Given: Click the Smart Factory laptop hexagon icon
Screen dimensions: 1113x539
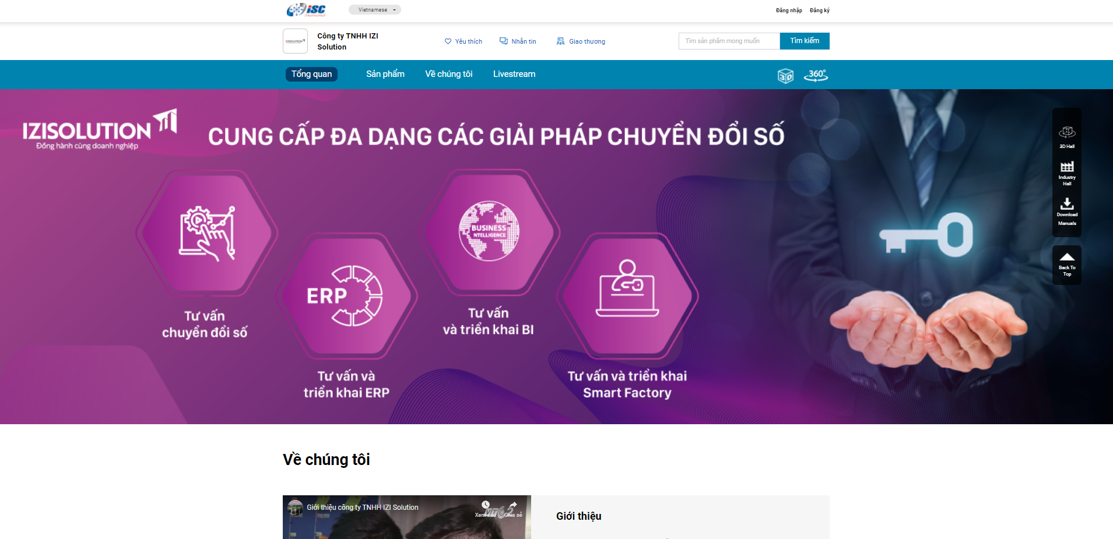Looking at the screenshot, I should pos(627,296).
